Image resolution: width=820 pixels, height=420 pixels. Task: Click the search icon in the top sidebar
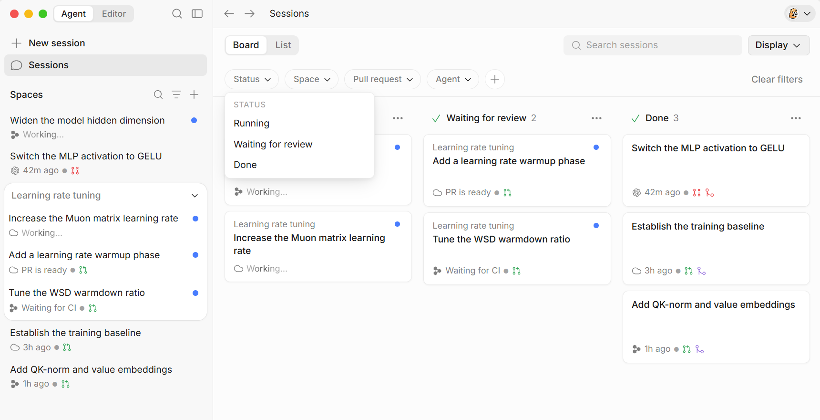point(177,14)
